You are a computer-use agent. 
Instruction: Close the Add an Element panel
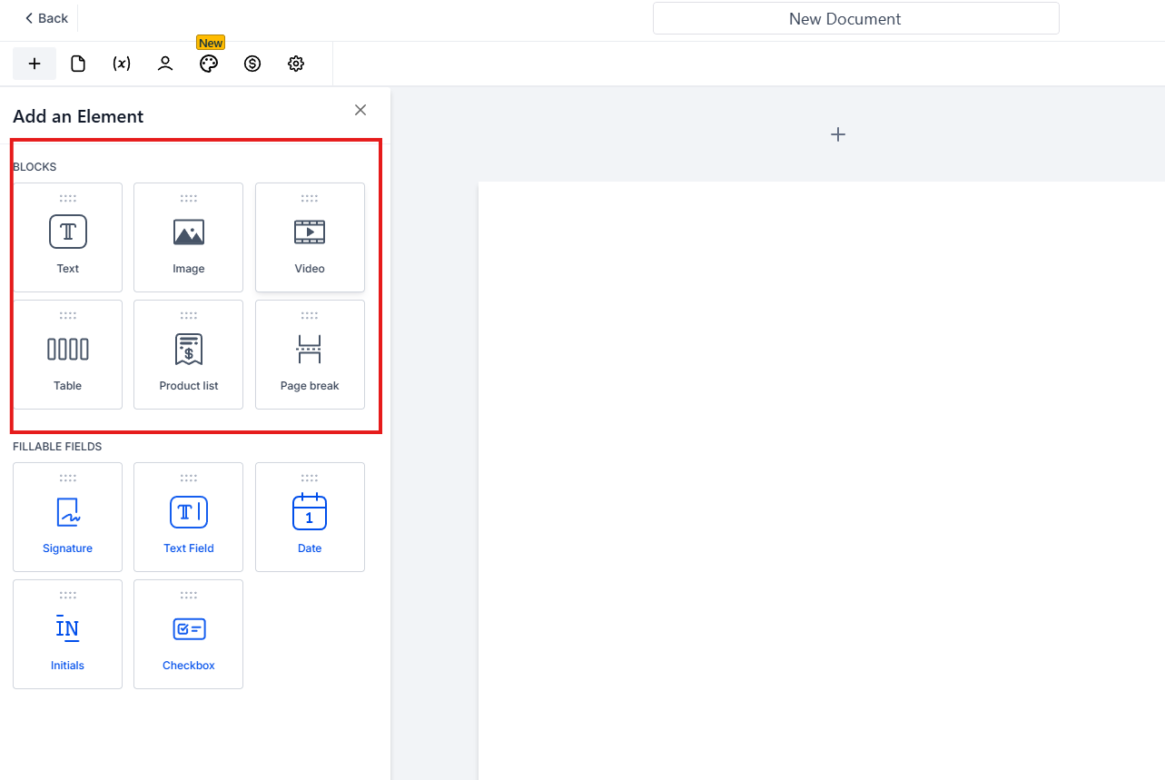[360, 110]
